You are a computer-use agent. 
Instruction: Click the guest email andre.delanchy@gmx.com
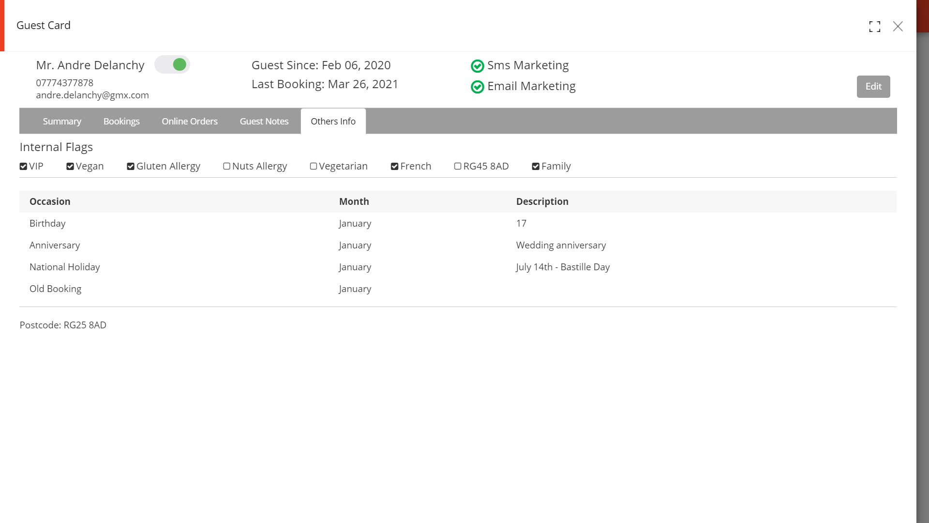(x=92, y=95)
